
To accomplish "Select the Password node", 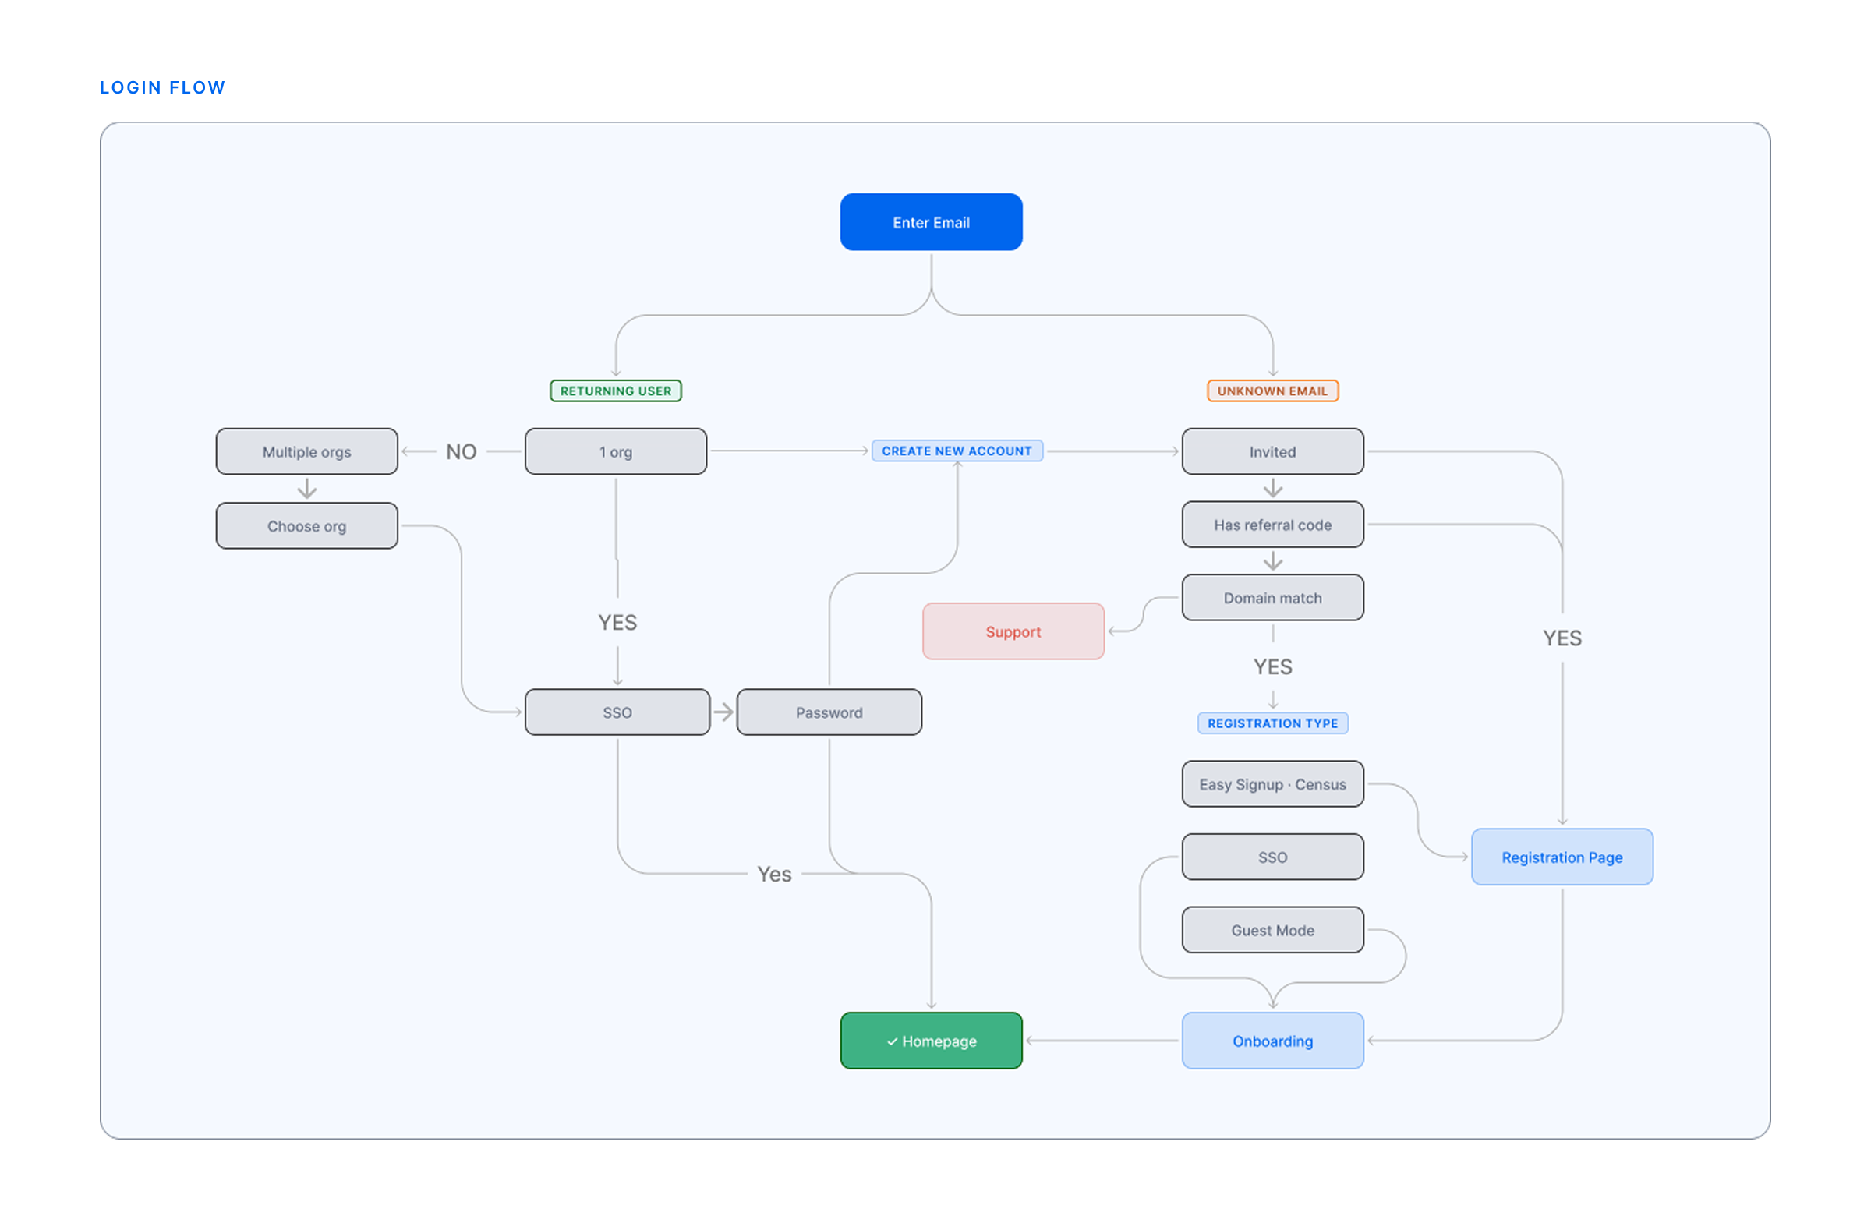I will (x=829, y=713).
